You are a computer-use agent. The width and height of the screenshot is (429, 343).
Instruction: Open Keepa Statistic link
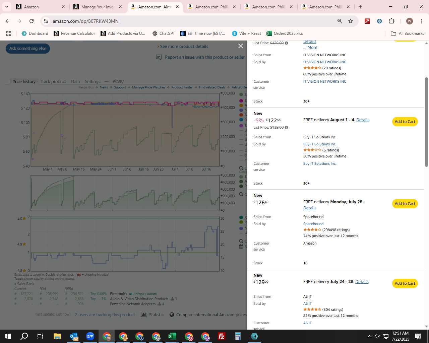coord(152,315)
